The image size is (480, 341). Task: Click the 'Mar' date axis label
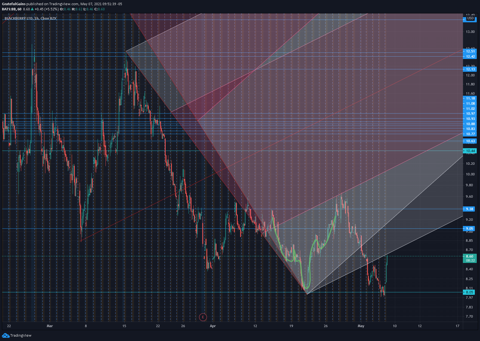tap(50, 326)
